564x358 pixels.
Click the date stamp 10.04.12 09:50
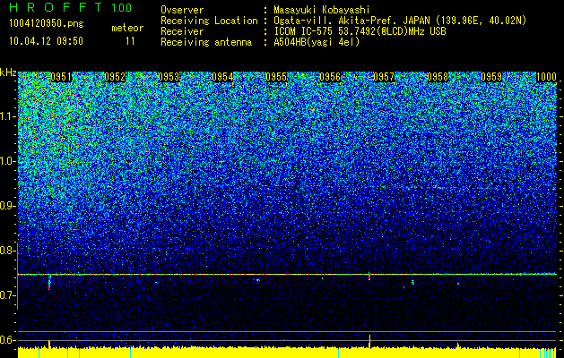(x=46, y=41)
